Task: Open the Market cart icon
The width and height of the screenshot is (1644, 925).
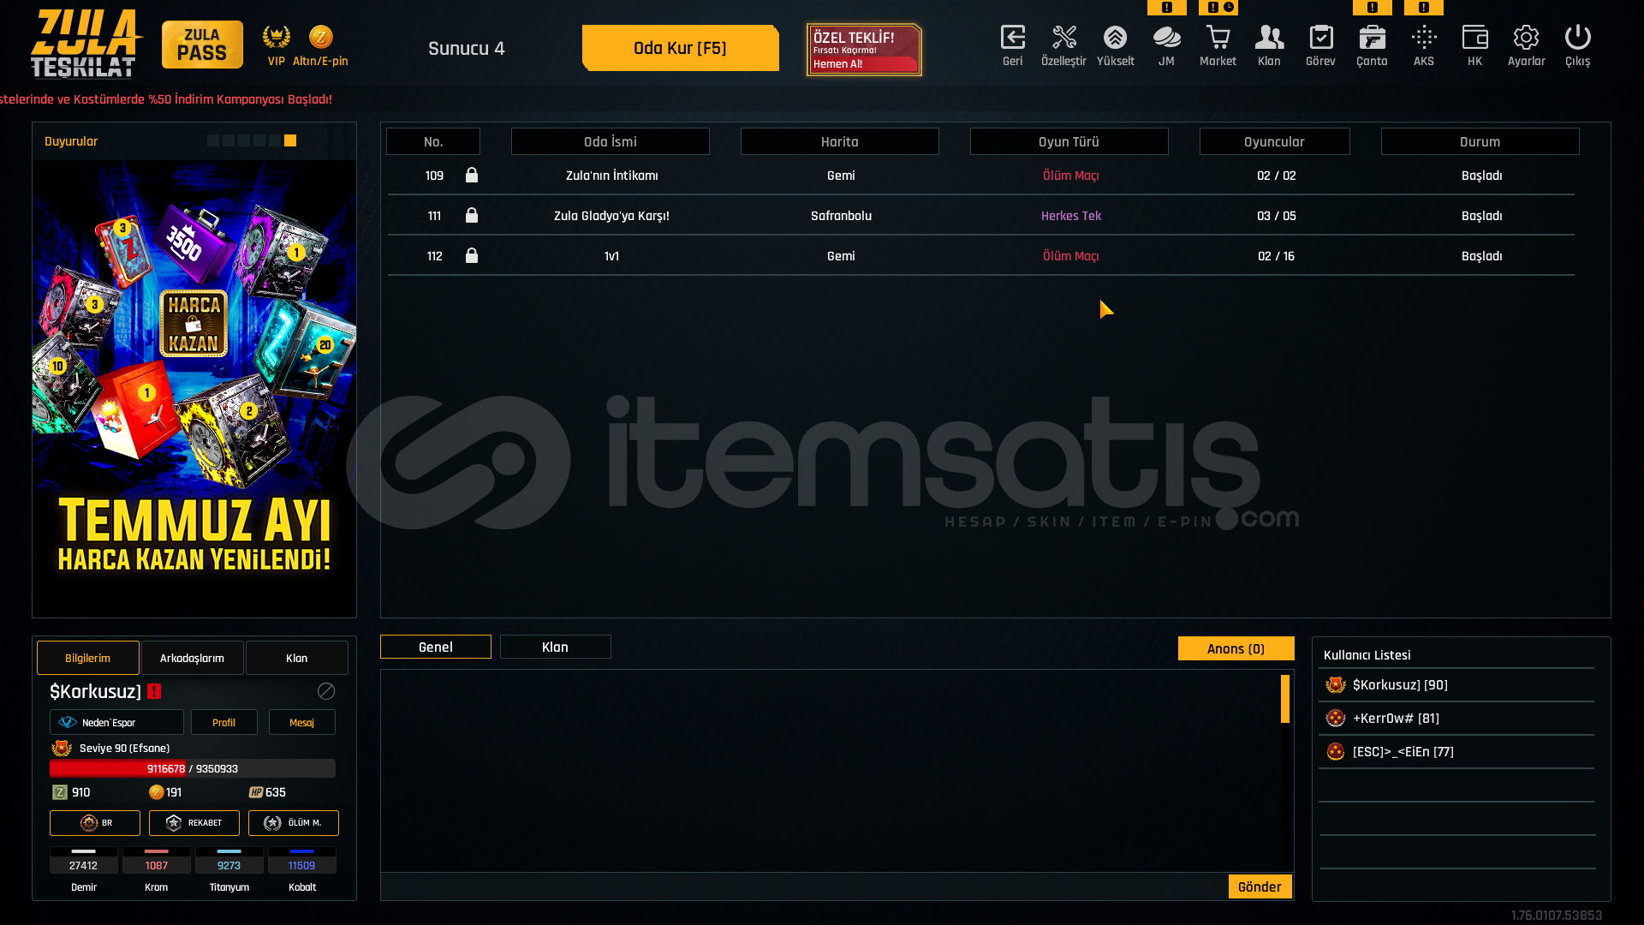Action: (x=1218, y=38)
